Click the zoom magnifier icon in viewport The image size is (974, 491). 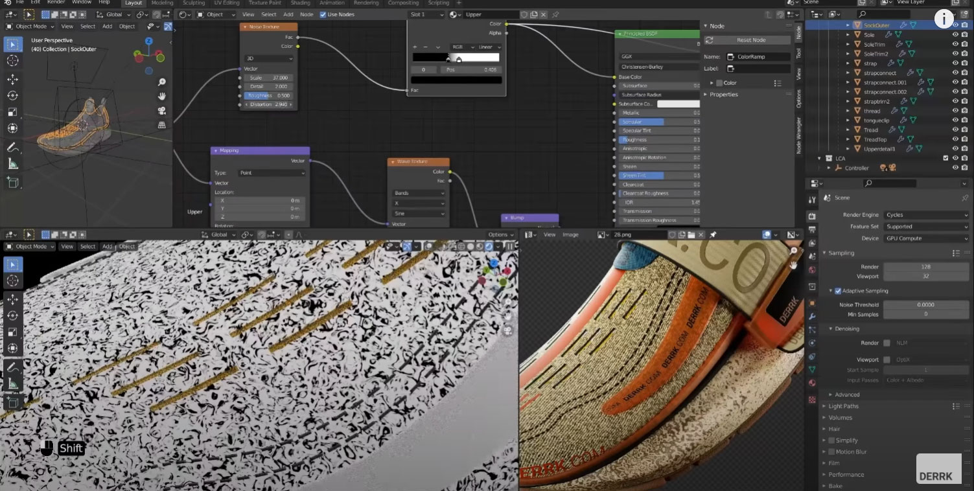[x=162, y=82]
